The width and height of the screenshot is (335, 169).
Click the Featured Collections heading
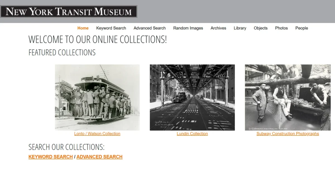click(61, 53)
